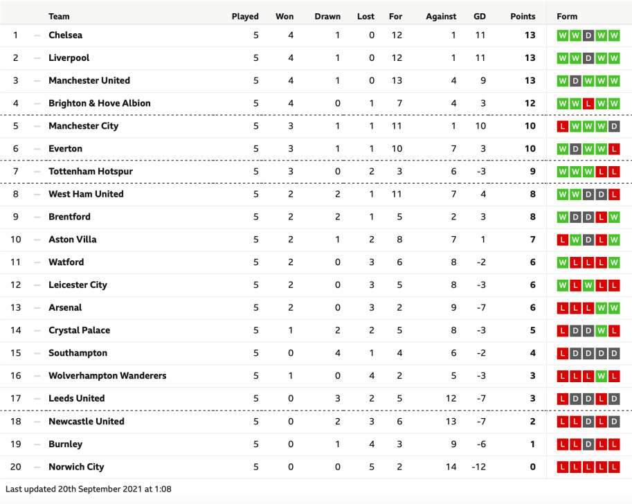Viewport: 632px width, 504px height.
Task: Click Brighton's lost match form badge
Action: tap(588, 103)
